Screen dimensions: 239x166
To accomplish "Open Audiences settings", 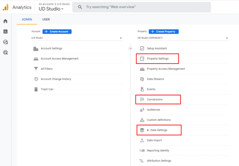I will (153, 110).
